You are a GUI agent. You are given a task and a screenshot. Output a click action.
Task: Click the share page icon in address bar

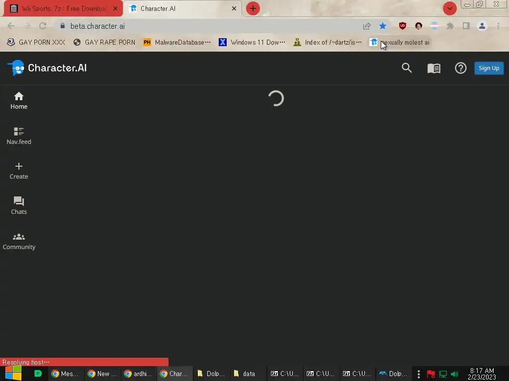(x=367, y=26)
